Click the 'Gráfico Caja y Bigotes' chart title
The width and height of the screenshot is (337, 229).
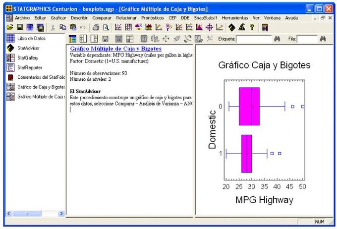(x=264, y=65)
